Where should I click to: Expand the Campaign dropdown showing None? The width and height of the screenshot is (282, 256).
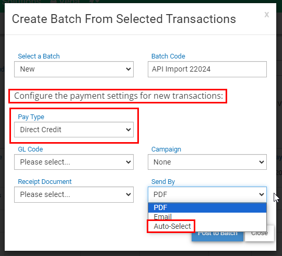point(207,162)
